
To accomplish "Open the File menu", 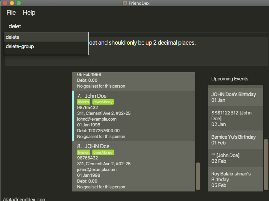I will 11,13.
